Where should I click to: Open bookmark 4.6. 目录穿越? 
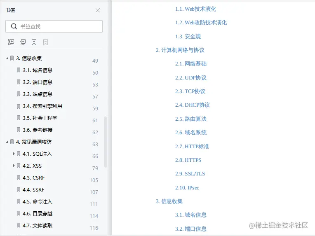pos(38,213)
